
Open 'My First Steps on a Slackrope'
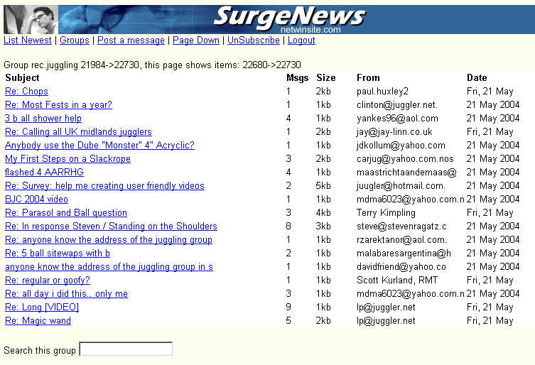[x=67, y=159]
